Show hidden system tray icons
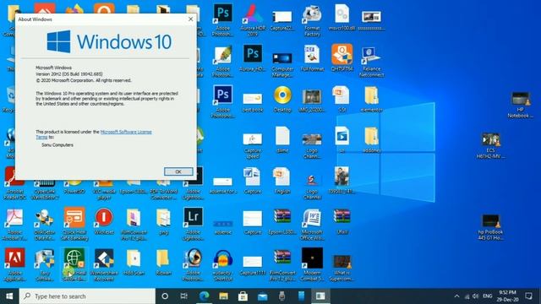Image resolution: width=541 pixels, height=304 pixels. point(456,296)
